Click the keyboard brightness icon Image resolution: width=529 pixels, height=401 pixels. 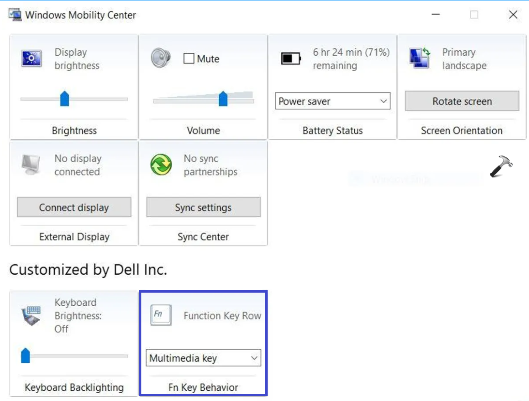coord(33,315)
